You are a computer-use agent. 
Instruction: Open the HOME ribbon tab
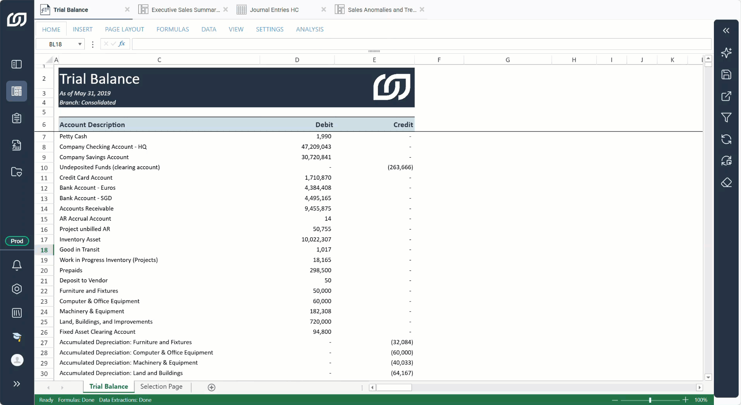coord(51,29)
